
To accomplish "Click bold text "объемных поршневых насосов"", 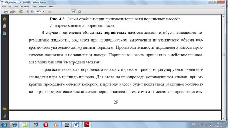I will click(x=113, y=33).
